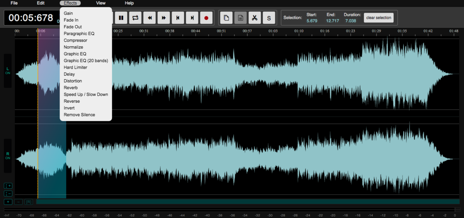
Task: Reset zoom with the [R] button
Action: point(29,202)
